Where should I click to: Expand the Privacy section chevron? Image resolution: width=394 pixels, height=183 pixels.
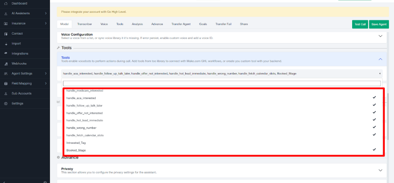point(380,170)
